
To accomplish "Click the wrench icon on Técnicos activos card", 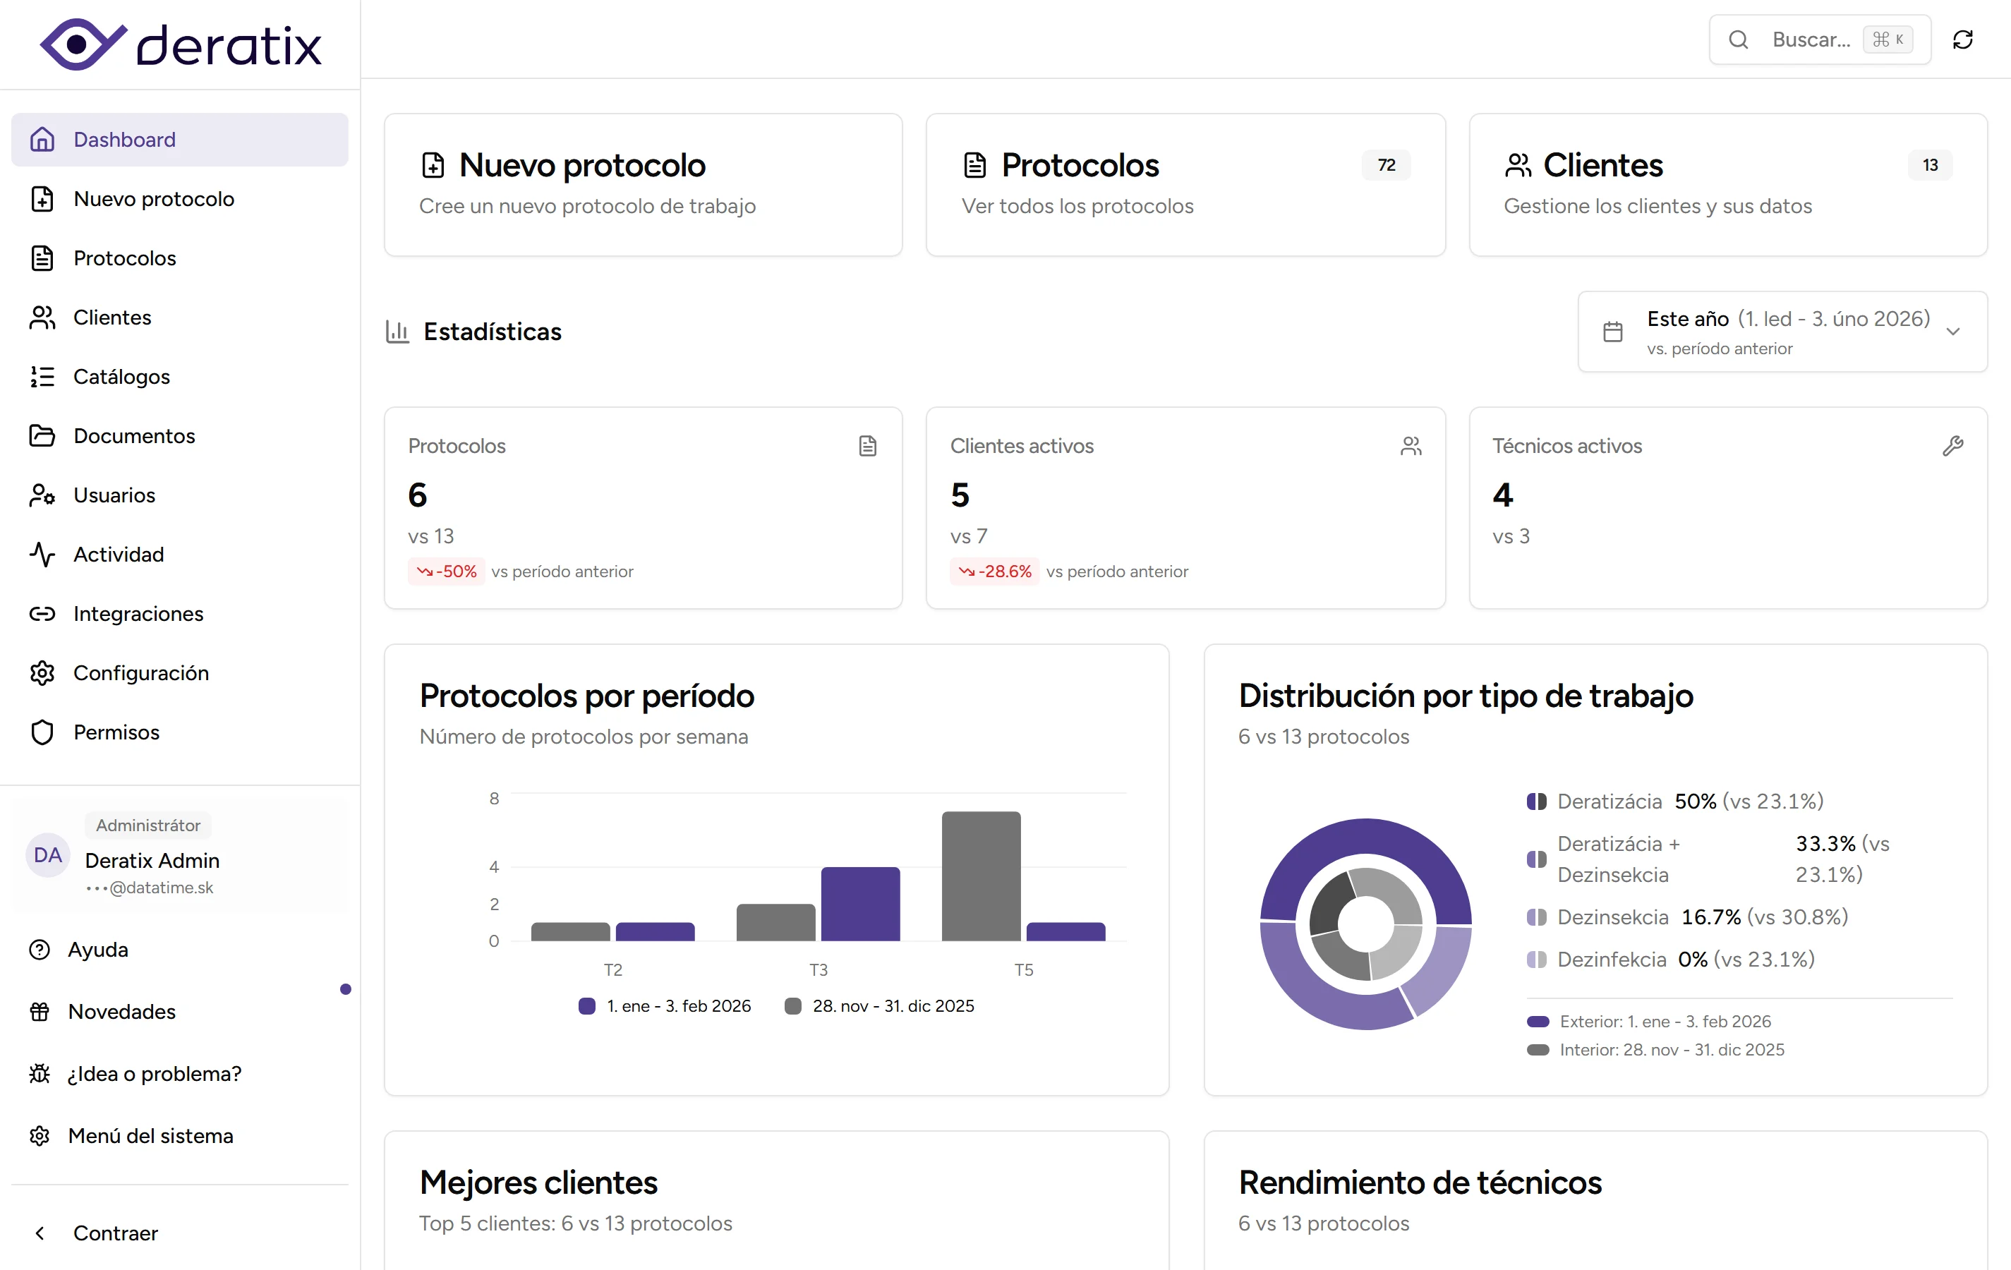I will point(1953,445).
